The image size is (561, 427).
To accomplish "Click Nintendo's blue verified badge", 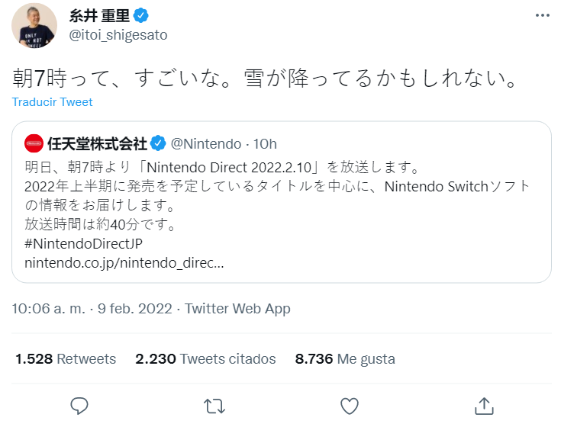I will pos(158,143).
